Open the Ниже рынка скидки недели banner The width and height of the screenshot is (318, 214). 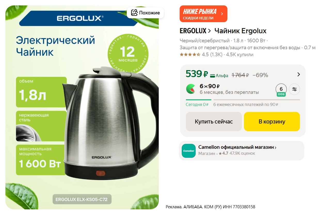(203, 14)
